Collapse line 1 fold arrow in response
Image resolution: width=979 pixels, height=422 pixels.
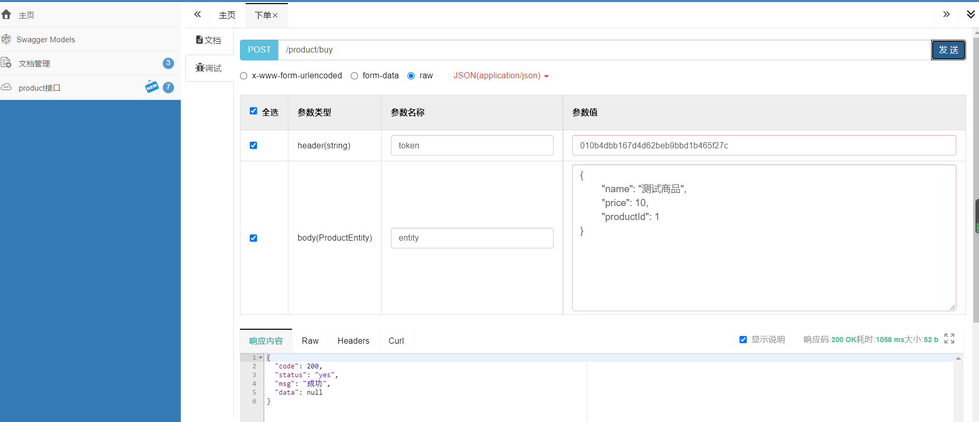coord(261,357)
